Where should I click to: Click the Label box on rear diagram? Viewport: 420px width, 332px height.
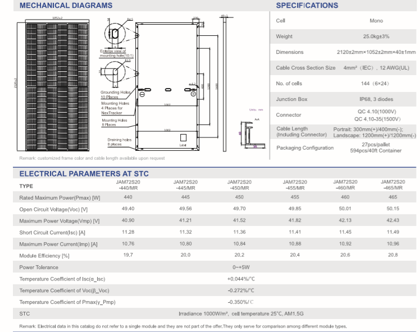tap(183, 137)
